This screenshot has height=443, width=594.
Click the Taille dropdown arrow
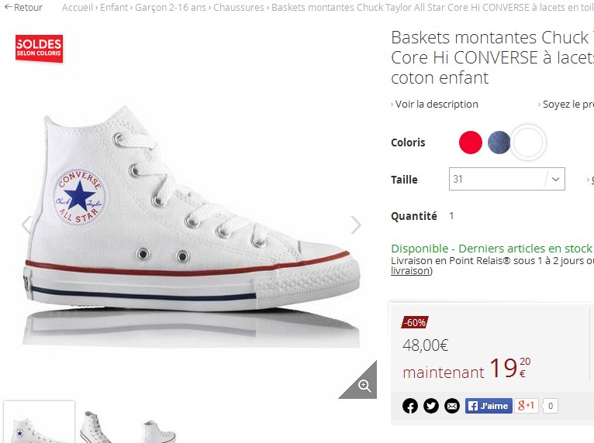coord(555,179)
